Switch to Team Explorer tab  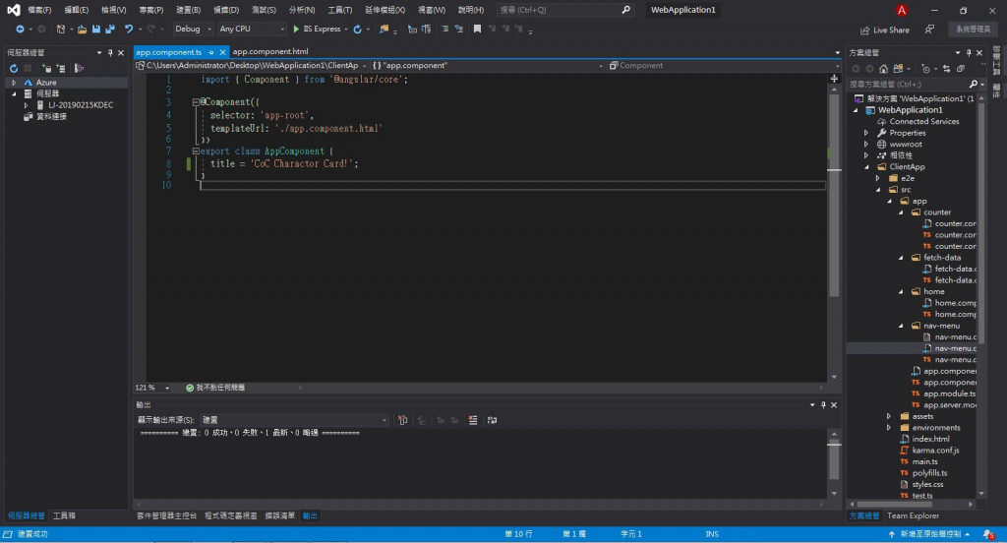point(913,515)
